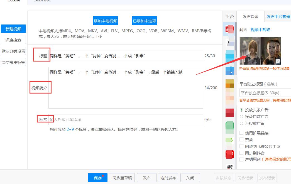This screenshot has height=184, width=291.
Task: Click the small edit icon on cover thumbnail
Action: (278, 61)
